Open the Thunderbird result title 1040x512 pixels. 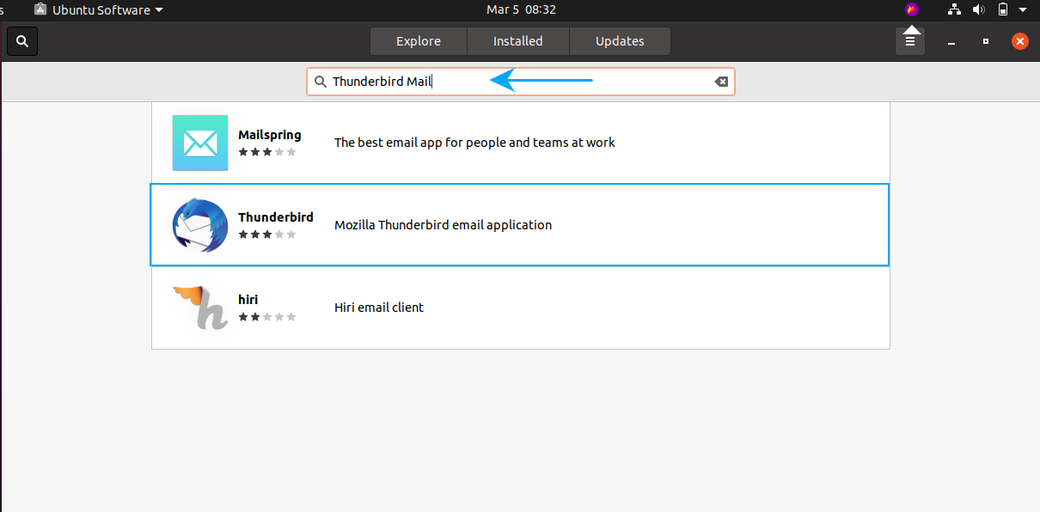tap(276, 217)
